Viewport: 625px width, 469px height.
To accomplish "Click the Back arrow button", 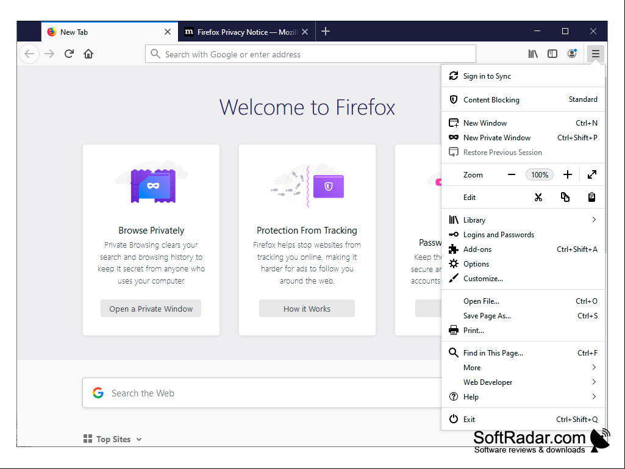I will [x=29, y=54].
